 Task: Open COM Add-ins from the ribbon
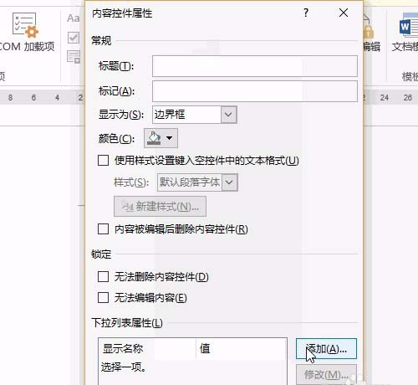pos(27,32)
